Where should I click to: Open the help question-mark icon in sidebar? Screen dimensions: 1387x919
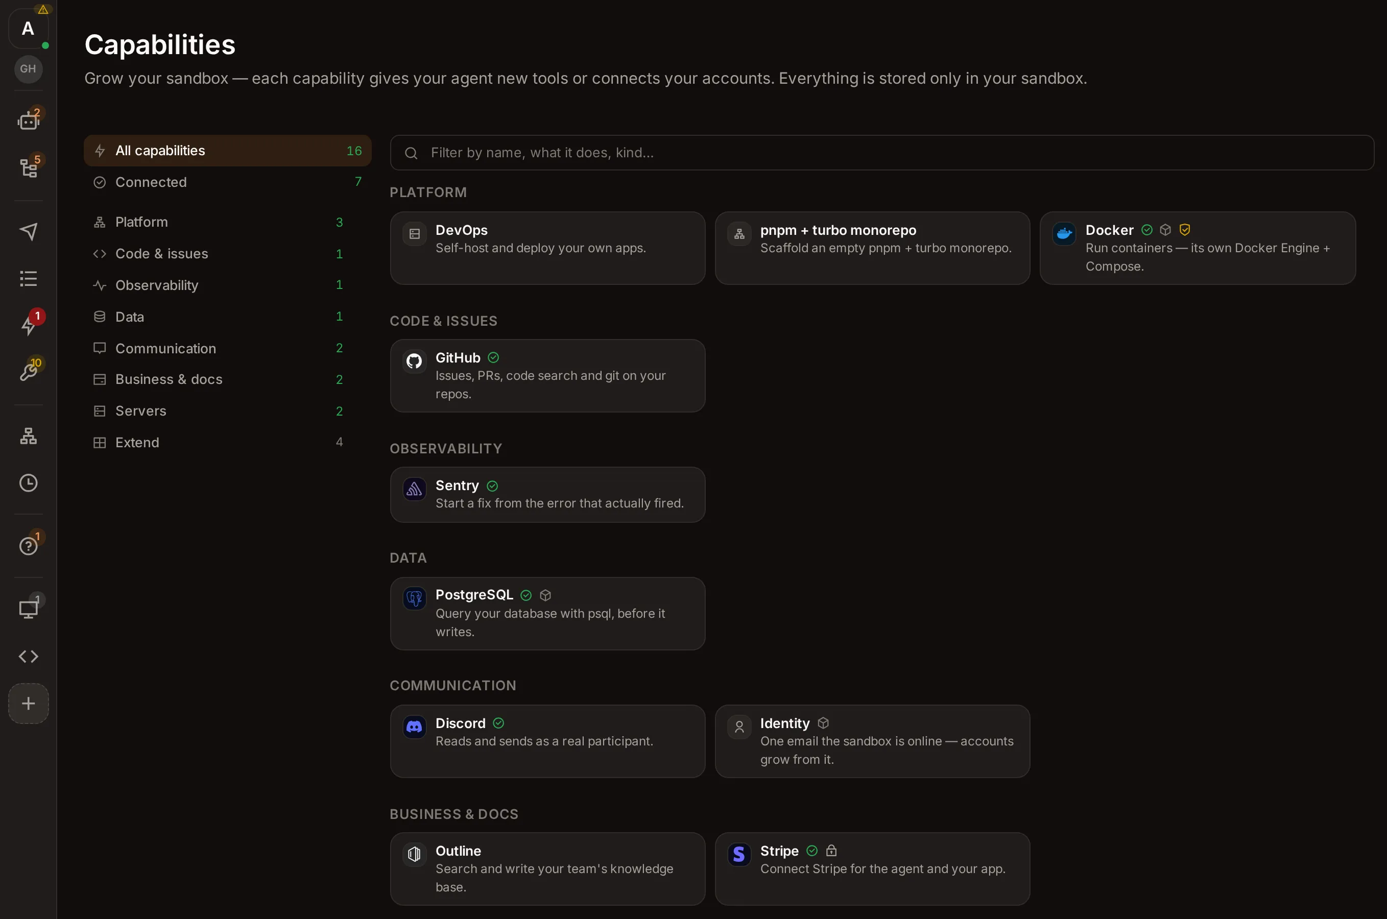pyautogui.click(x=28, y=546)
